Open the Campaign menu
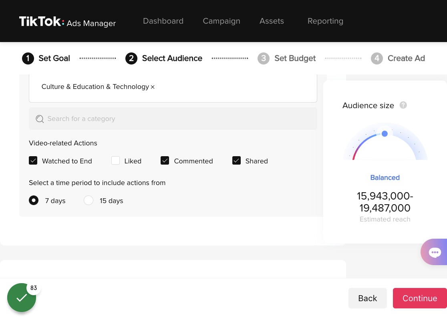 coord(221,21)
